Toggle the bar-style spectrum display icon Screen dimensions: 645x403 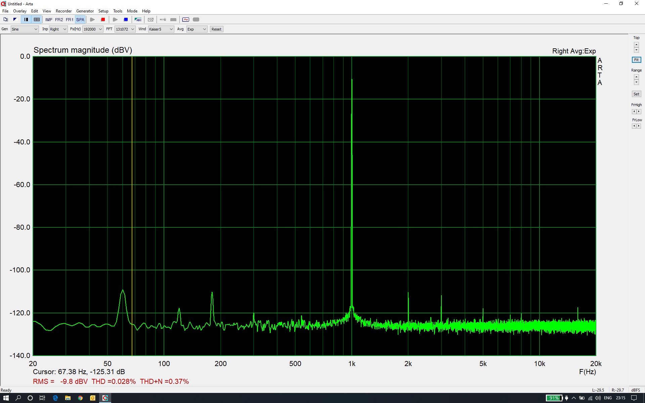coord(26,19)
